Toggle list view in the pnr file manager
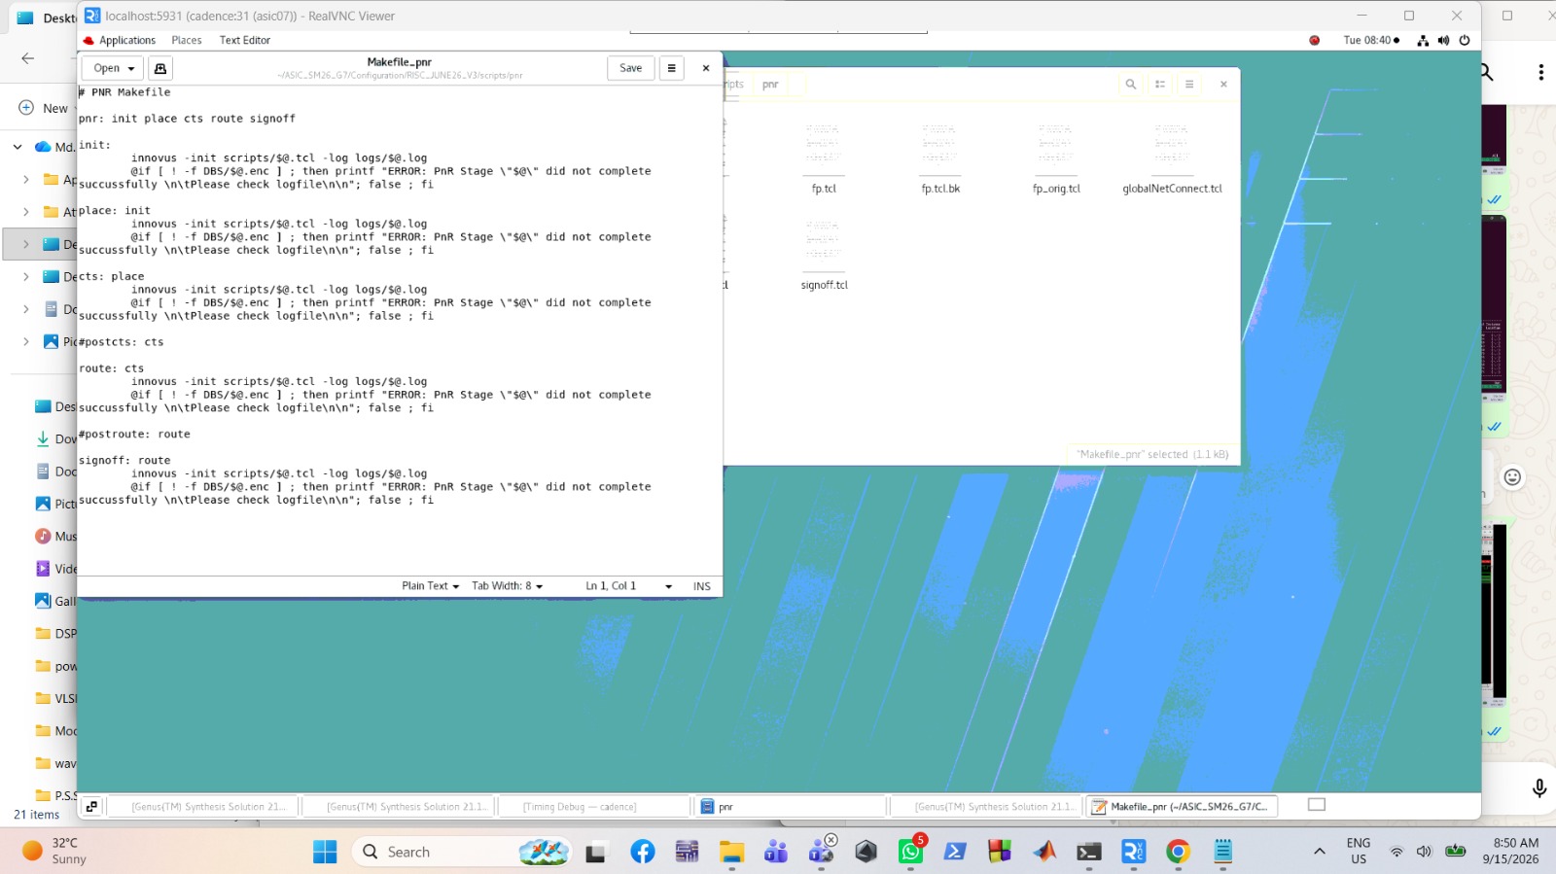Screen dimensions: 1556x874 click(x=1160, y=85)
